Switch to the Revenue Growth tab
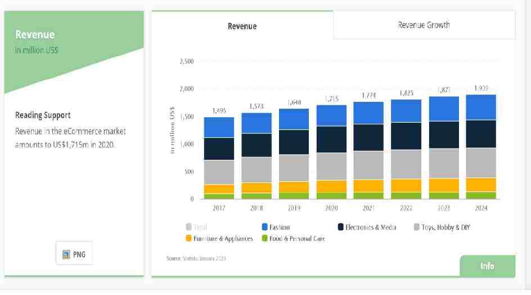Image resolution: width=531 pixels, height=295 pixels. coord(424,25)
